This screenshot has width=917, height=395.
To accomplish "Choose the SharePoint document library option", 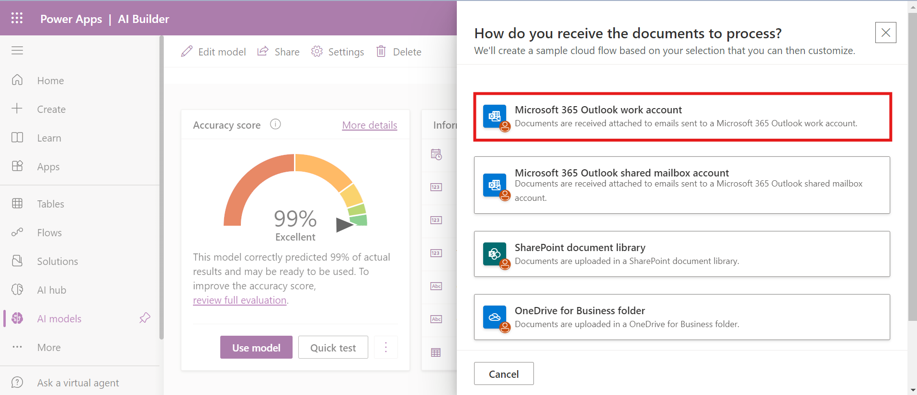I will pos(682,254).
